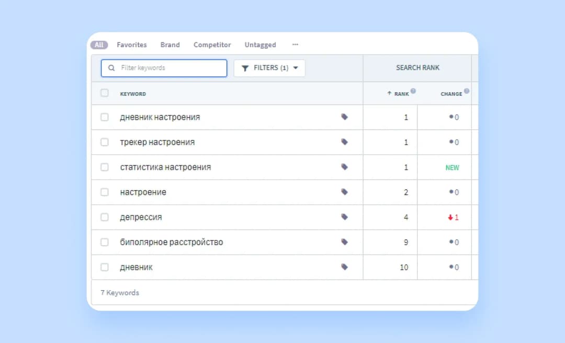Image resolution: width=565 pixels, height=343 pixels.
Task: Click tag icon for биполярное расстройство
Action: point(344,242)
